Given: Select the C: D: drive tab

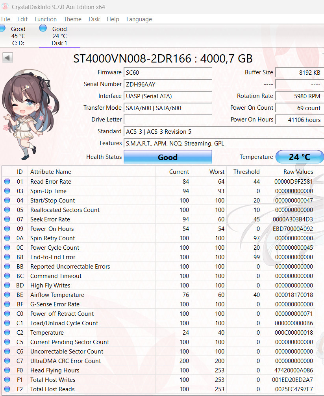Looking at the screenshot, I should [18, 35].
